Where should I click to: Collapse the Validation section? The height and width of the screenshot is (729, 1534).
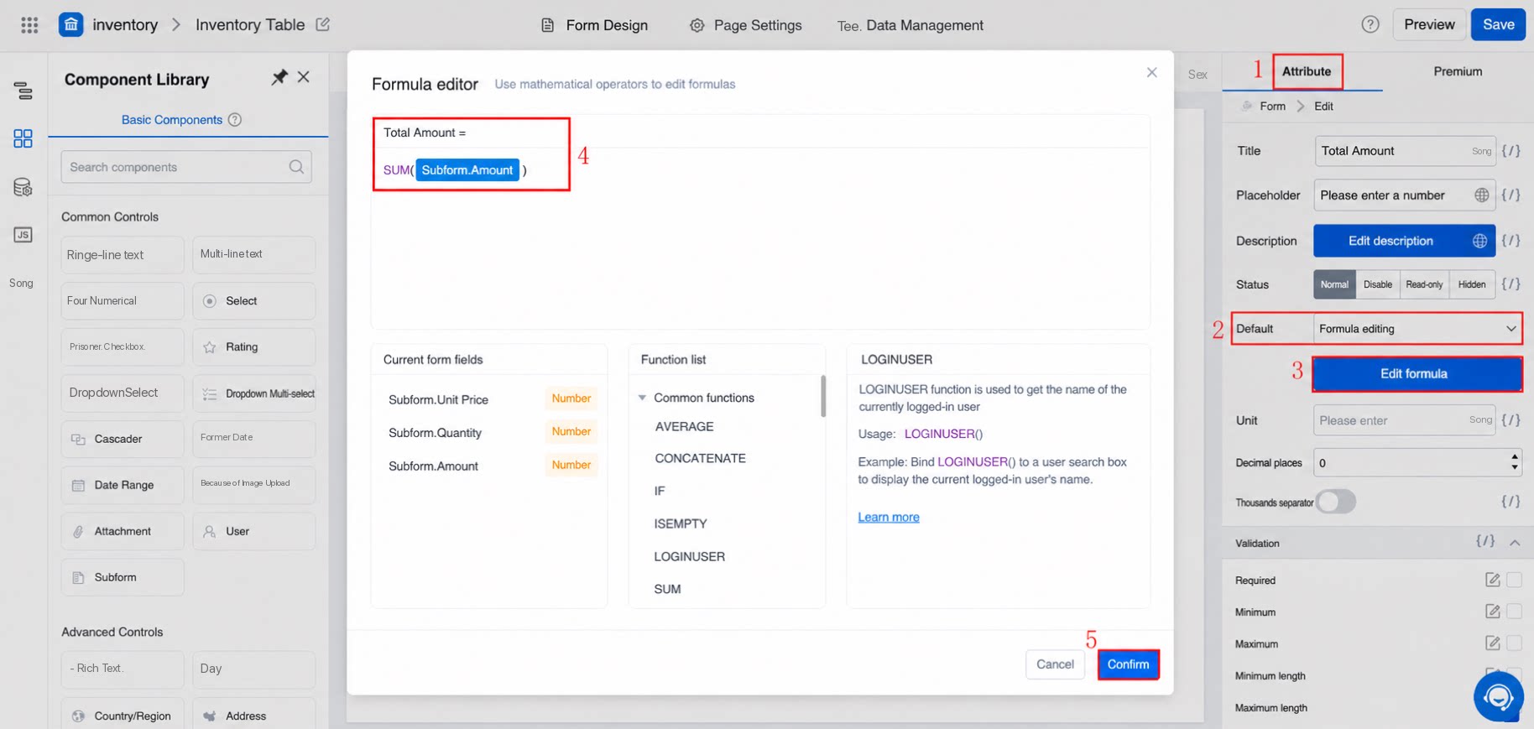tap(1515, 543)
